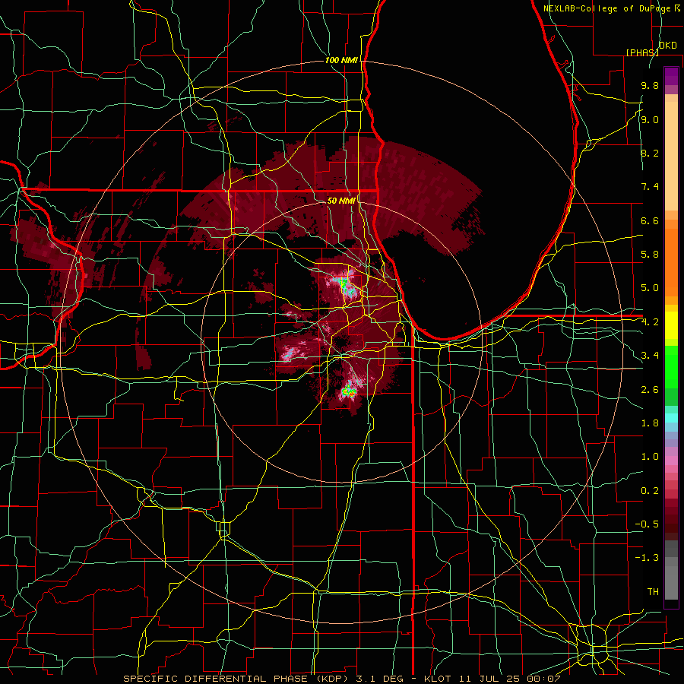The height and width of the screenshot is (684, 684).
Task: Click the DKD label above the color scale
Action: coord(667,46)
